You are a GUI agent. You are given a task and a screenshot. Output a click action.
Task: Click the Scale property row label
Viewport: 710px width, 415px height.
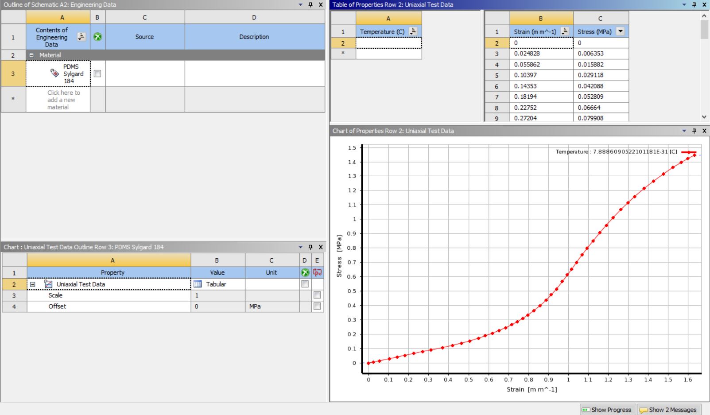[55, 295]
